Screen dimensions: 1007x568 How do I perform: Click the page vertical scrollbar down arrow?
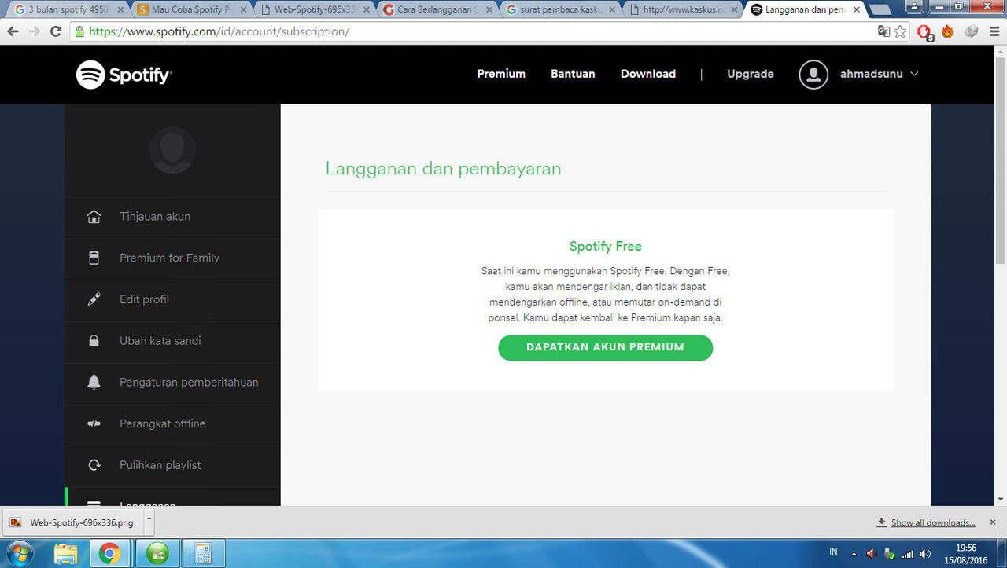1000,499
